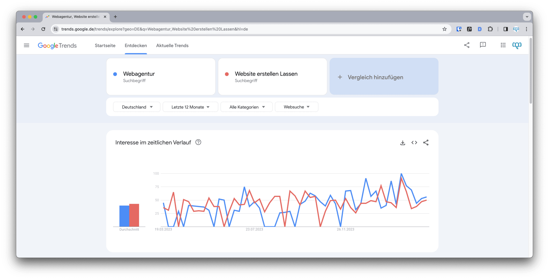Click the share icon in the header
This screenshot has width=549, height=279.
[467, 45]
